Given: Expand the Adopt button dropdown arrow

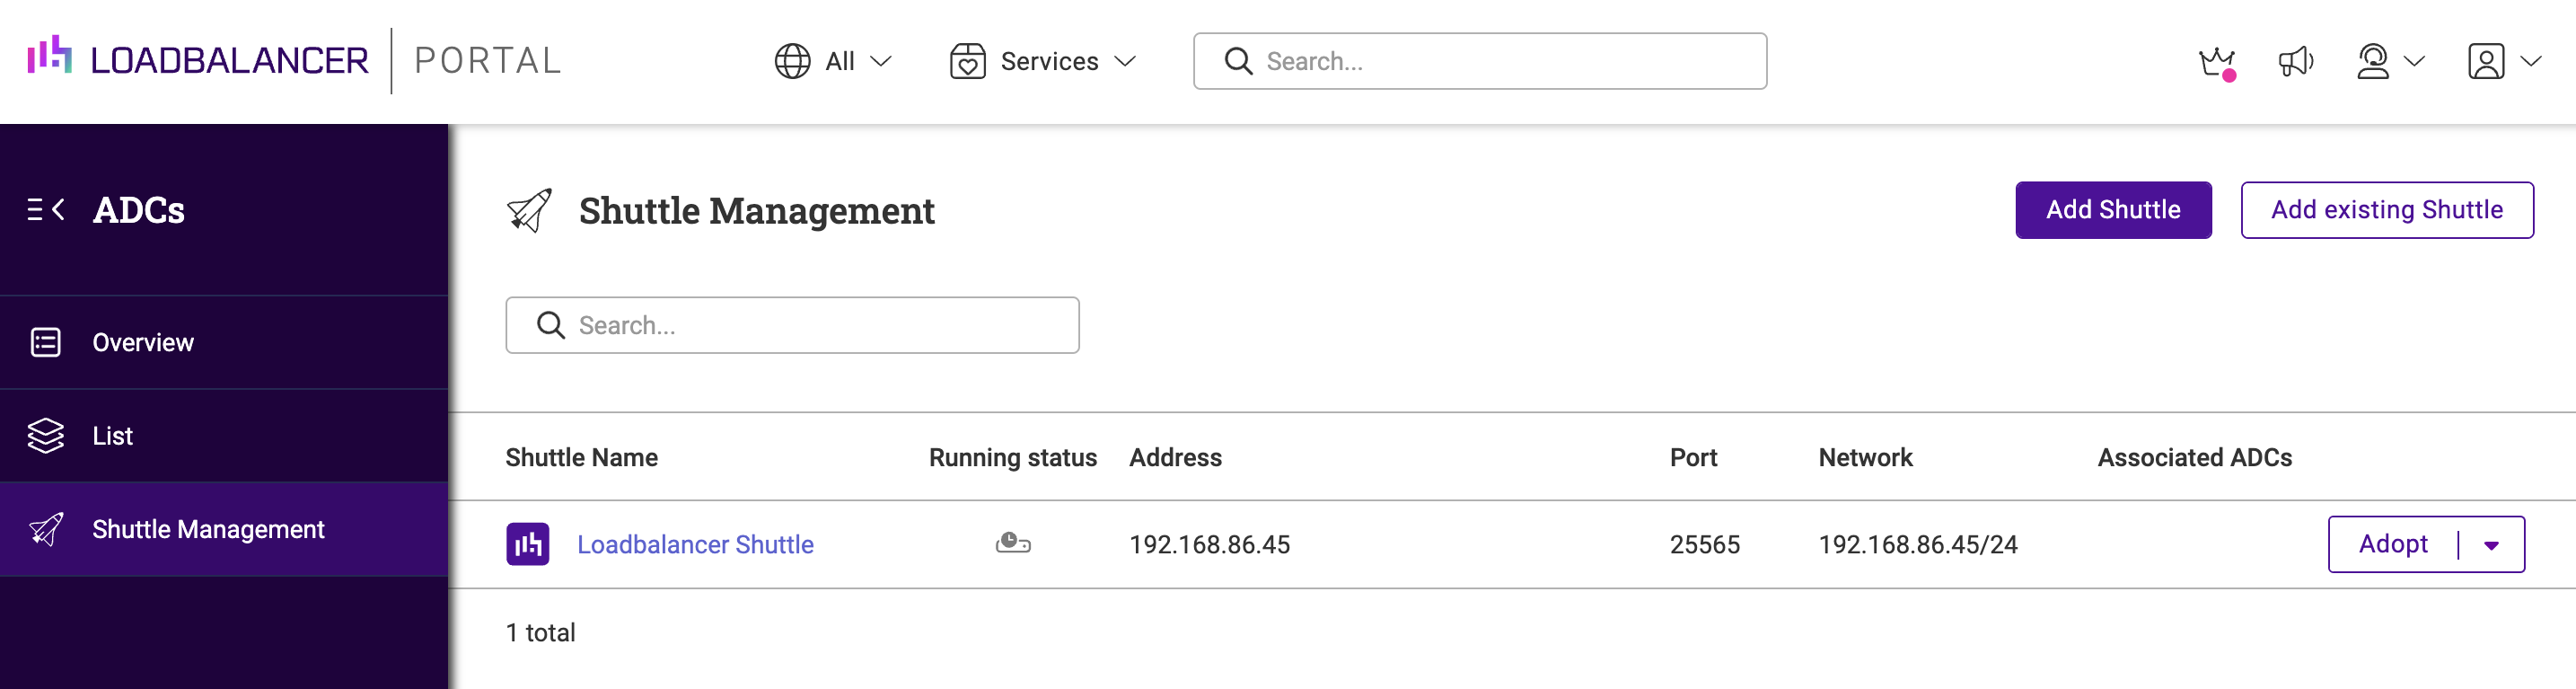Looking at the screenshot, I should tap(2491, 544).
